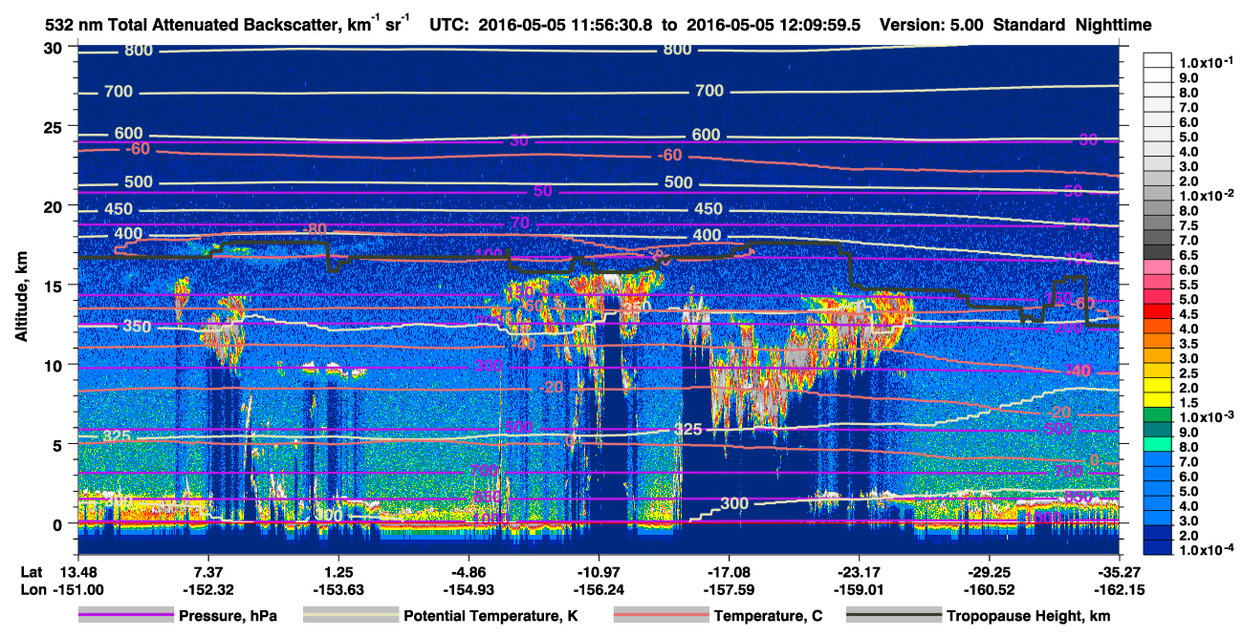The height and width of the screenshot is (637, 1243).
Task: Click the latitude value -17.08
Action: pos(729,574)
